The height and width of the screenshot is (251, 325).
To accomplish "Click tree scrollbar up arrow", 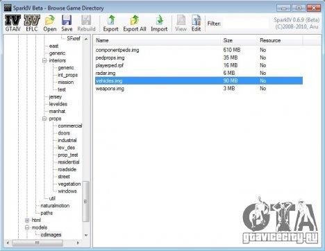I will [86, 40].
